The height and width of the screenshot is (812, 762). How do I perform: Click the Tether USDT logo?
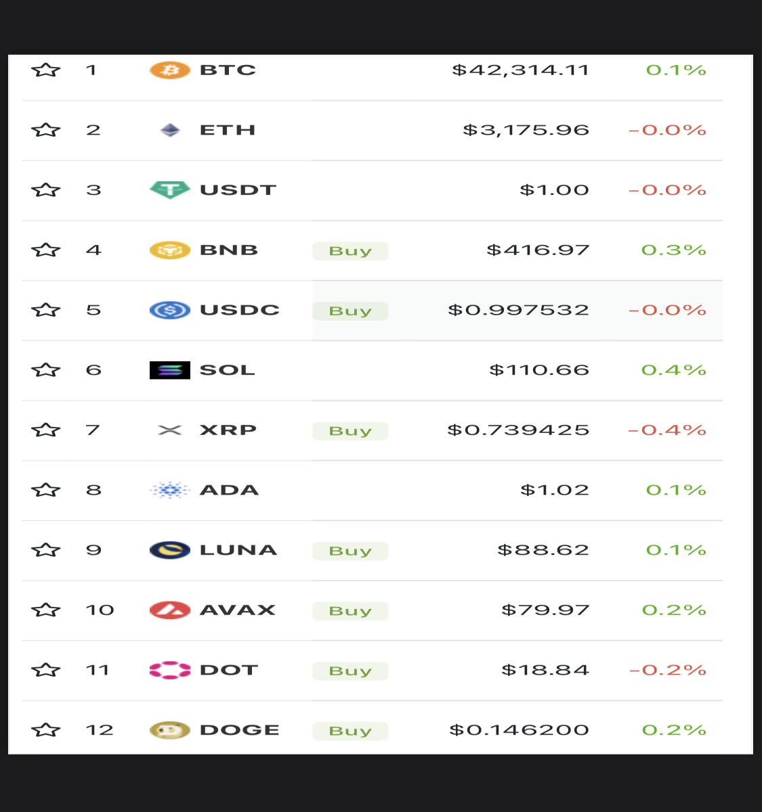click(169, 189)
